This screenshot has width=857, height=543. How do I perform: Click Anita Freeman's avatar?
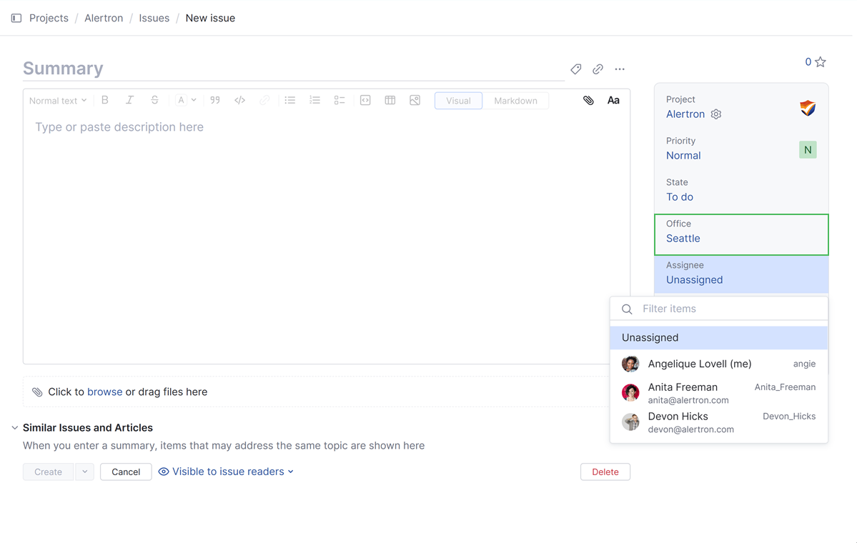tap(630, 392)
